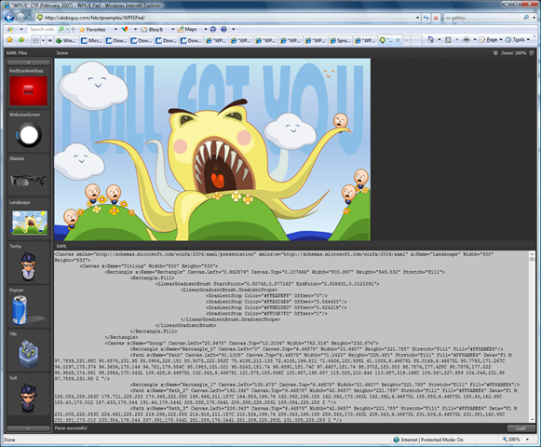Click the address bar URL field
This screenshot has height=447, width=541.
(x=225, y=18)
